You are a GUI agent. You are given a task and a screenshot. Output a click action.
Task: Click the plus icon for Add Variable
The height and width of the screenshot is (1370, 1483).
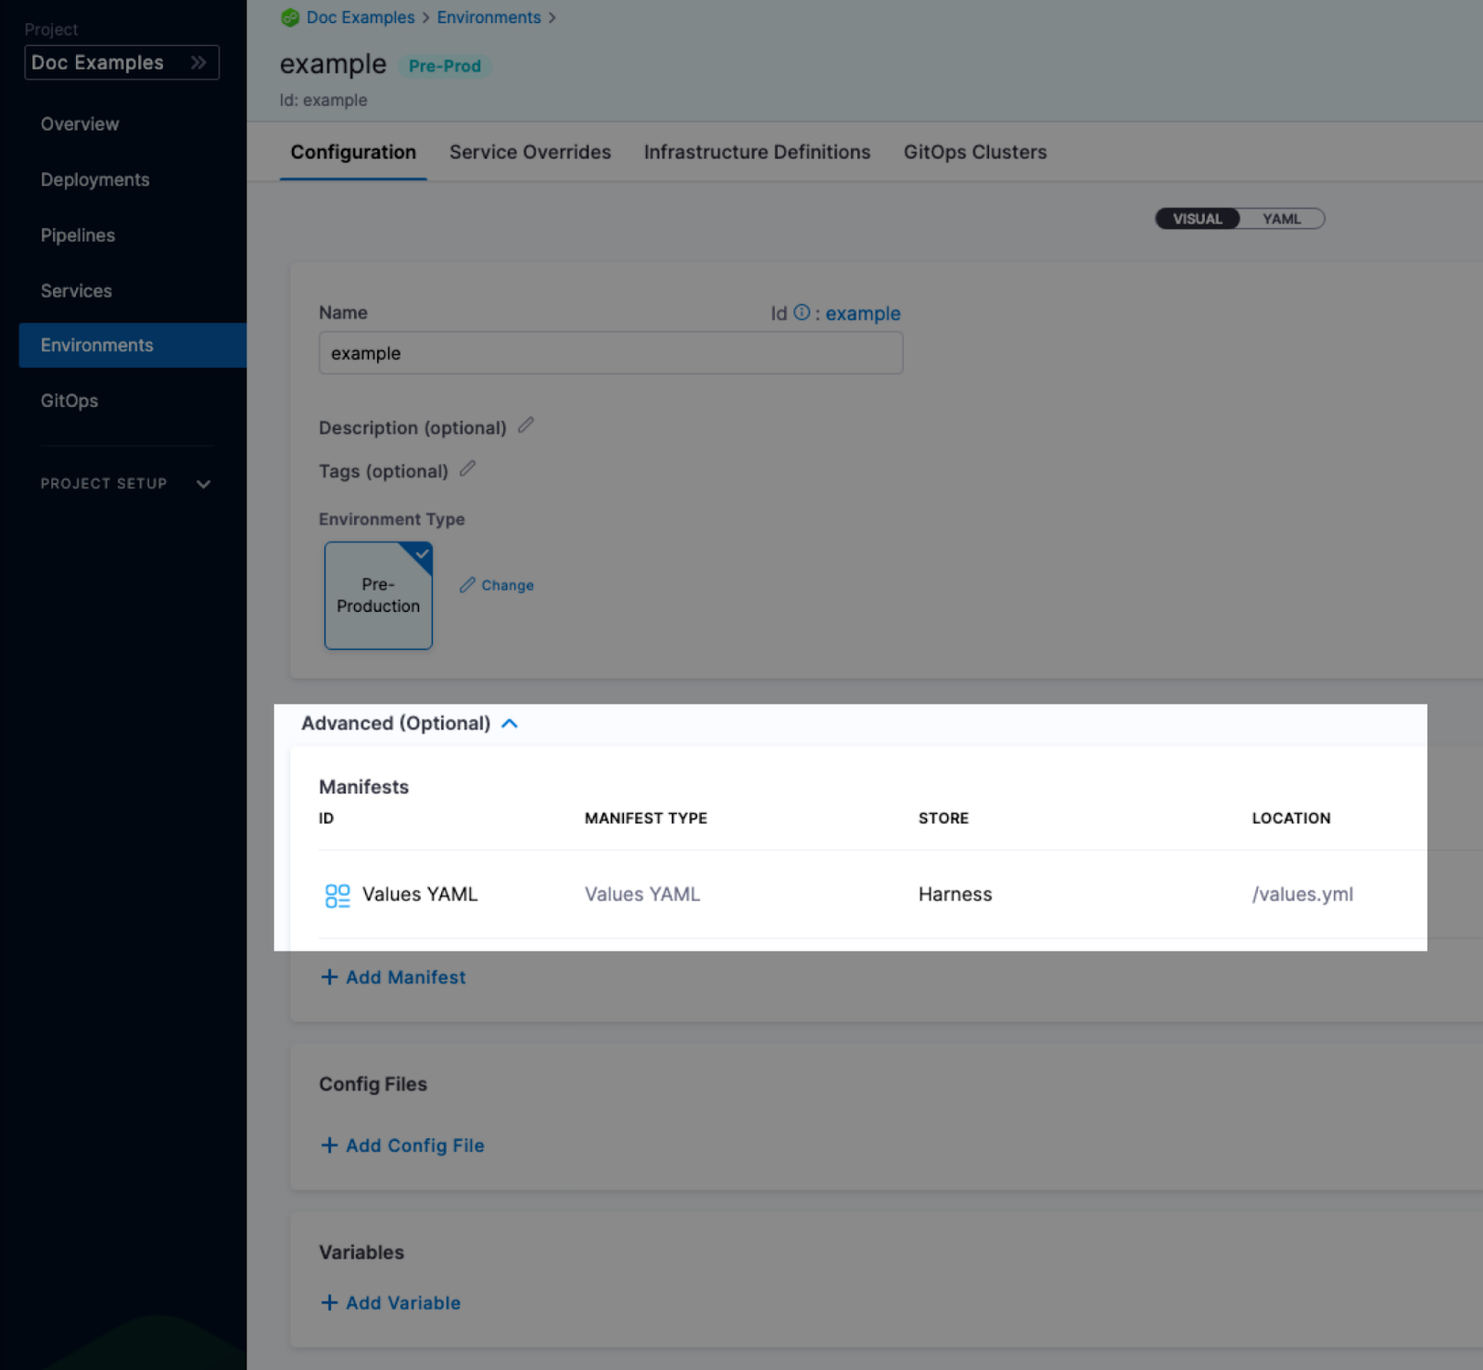click(329, 1303)
